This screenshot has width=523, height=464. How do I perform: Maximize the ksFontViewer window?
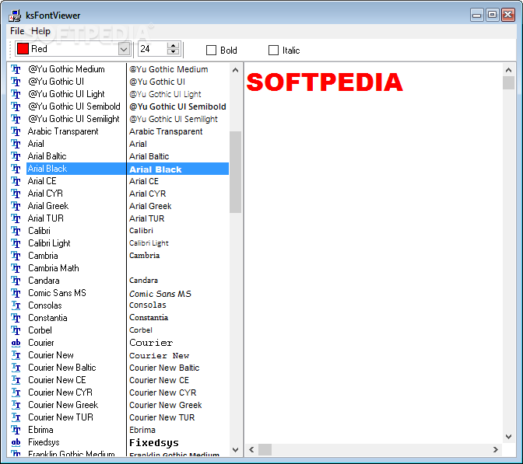click(x=493, y=15)
